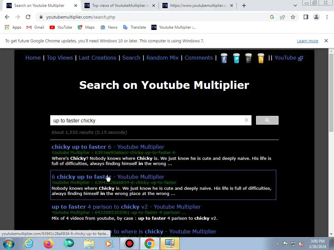The image size is (334, 250).
Task: Follow the Learn more link
Action: click(308, 41)
